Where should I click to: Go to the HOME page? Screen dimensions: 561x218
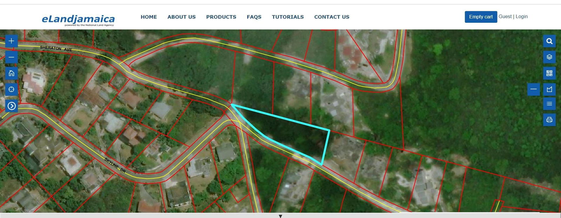coord(149,17)
